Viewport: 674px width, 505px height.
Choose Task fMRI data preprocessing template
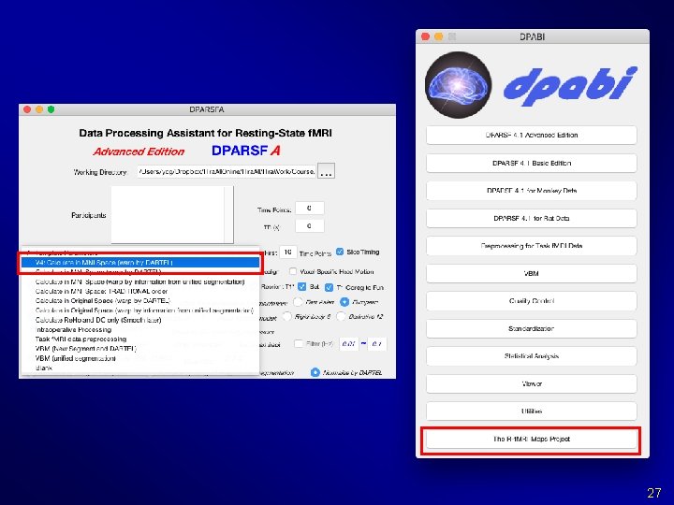140,339
